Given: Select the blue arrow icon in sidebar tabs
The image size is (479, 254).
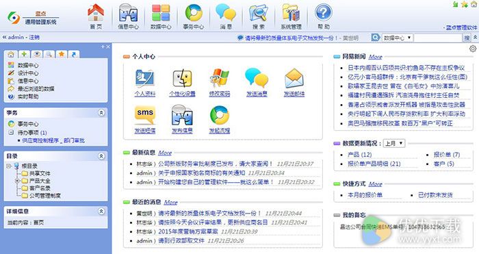Looking at the screenshot, I should pos(74,54).
